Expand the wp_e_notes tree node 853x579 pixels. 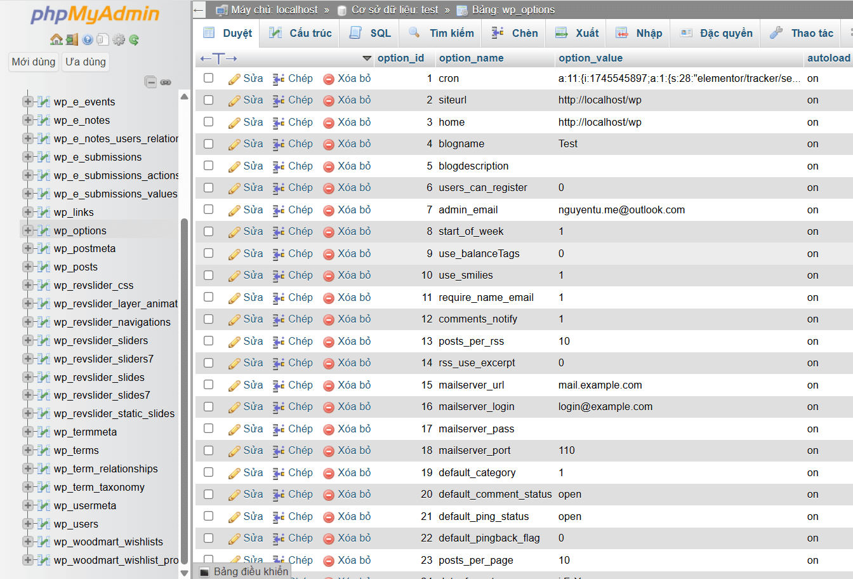[x=28, y=120]
